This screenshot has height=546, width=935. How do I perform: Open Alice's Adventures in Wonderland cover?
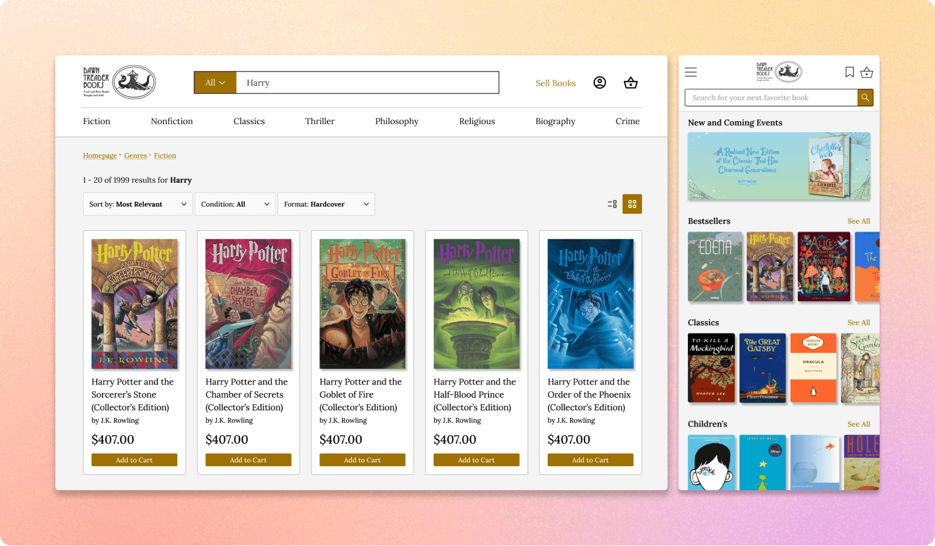(824, 266)
